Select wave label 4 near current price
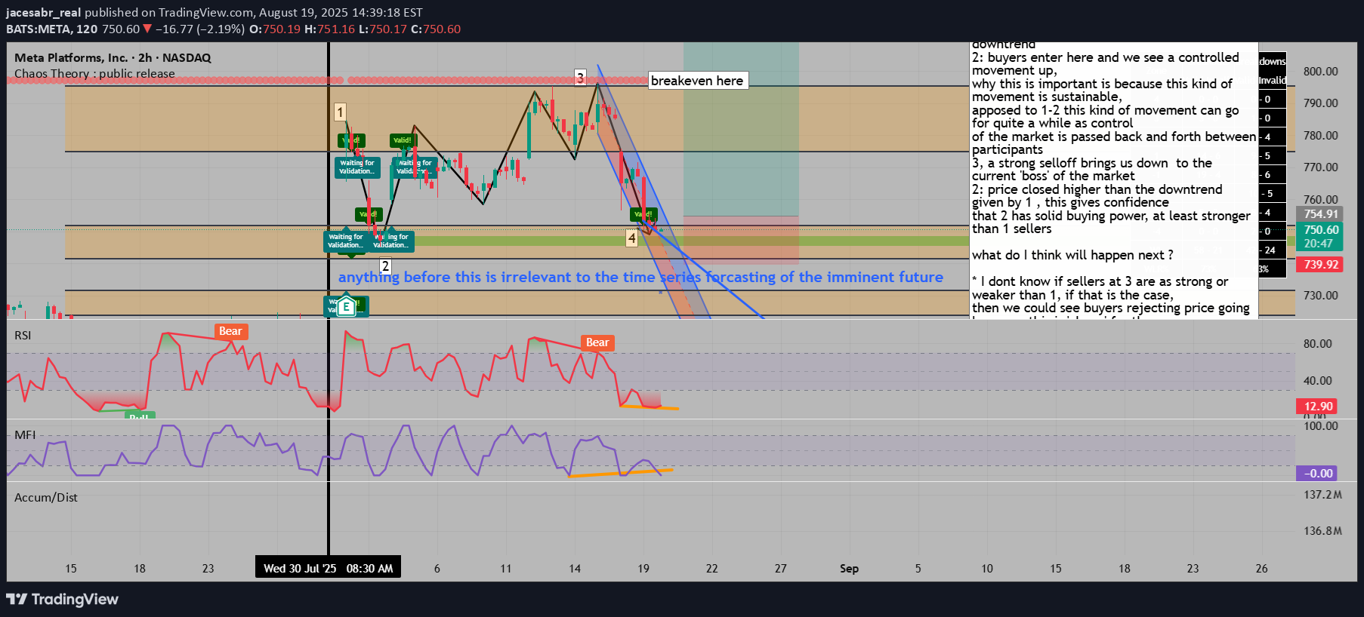Image resolution: width=1364 pixels, height=617 pixels. (631, 238)
